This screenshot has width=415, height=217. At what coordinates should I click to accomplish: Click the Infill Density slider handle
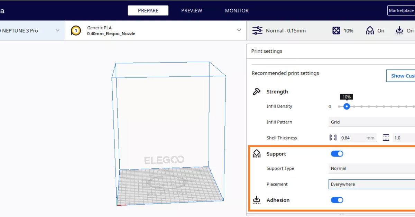pos(347,106)
